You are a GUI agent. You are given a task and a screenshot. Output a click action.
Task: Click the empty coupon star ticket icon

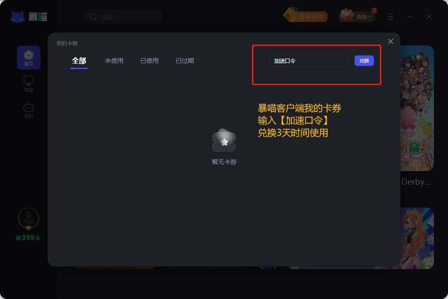pos(224,141)
